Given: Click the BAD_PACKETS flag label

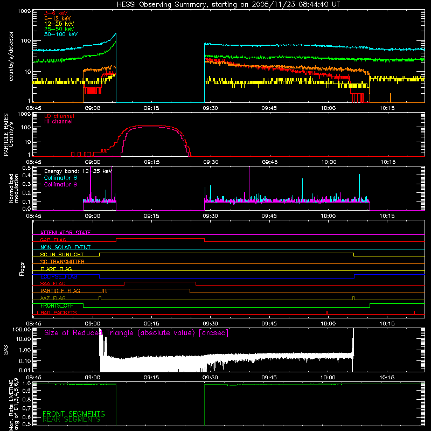Looking at the screenshot, I should click(58, 312).
